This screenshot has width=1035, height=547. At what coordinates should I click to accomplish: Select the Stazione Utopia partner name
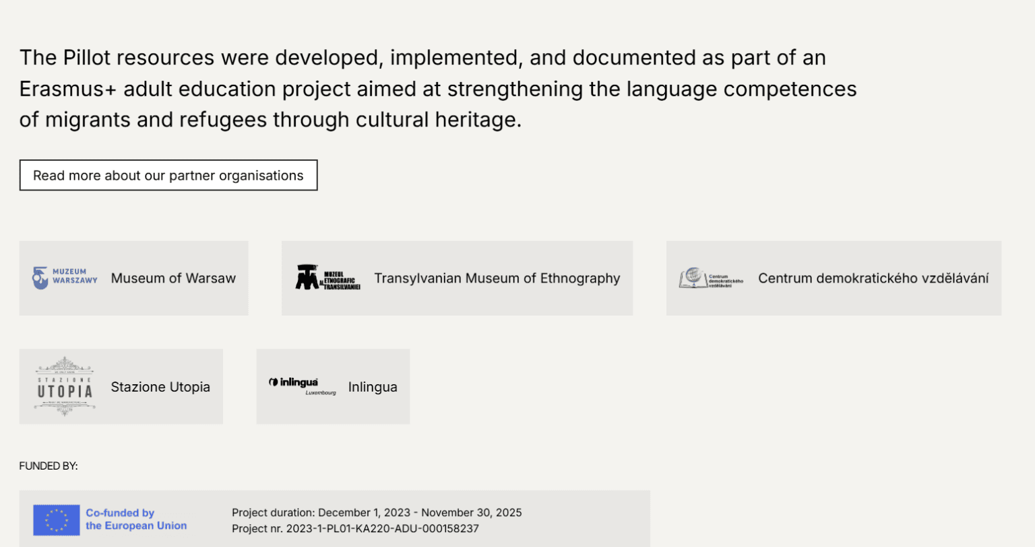[x=160, y=387]
